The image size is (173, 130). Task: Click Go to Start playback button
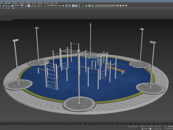coord(166,126)
